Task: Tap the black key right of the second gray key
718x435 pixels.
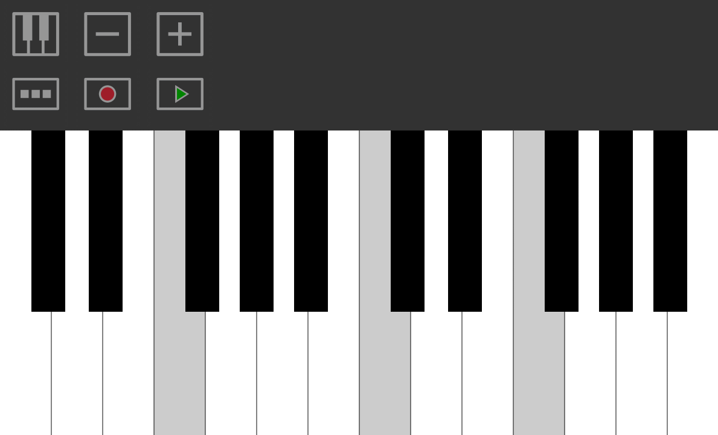Action: [408, 221]
